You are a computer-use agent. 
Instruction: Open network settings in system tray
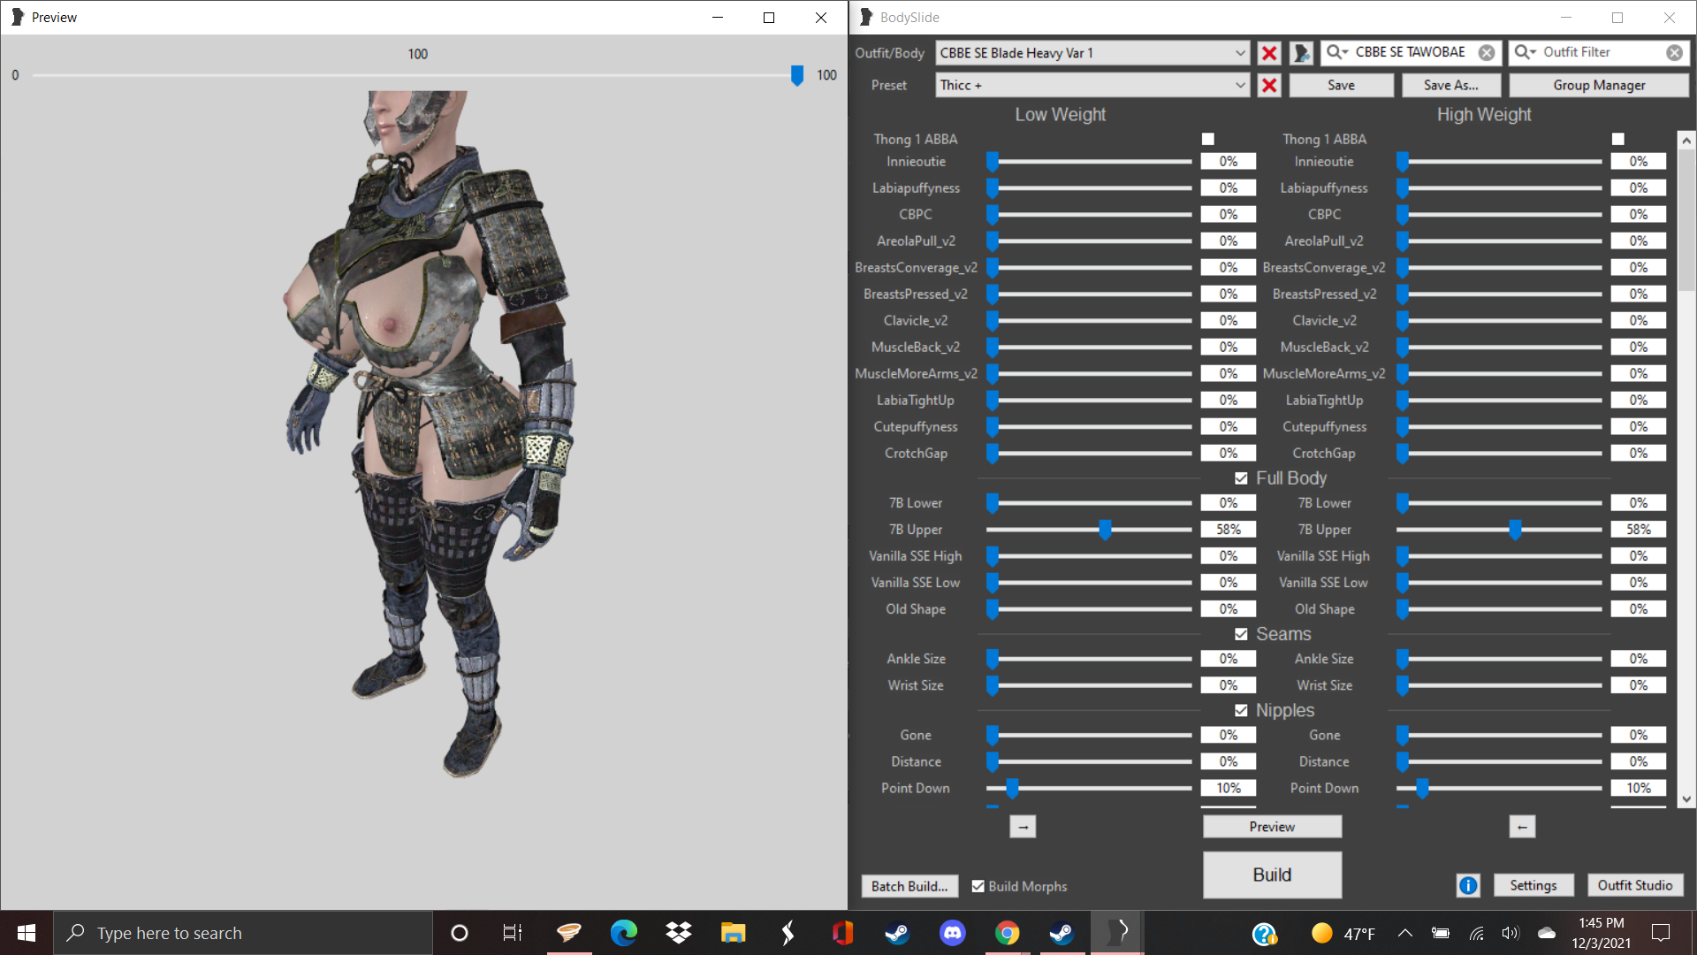1476,933
